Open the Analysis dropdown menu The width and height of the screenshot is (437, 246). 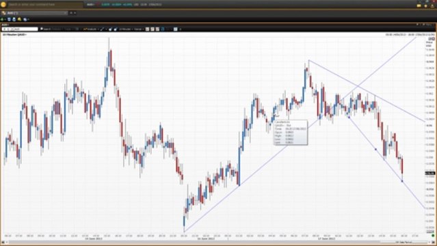(91, 29)
